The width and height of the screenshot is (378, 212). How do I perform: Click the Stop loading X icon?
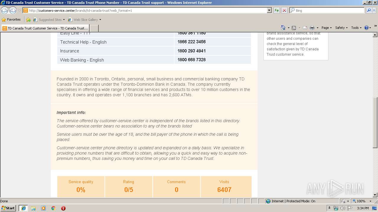[284, 10]
